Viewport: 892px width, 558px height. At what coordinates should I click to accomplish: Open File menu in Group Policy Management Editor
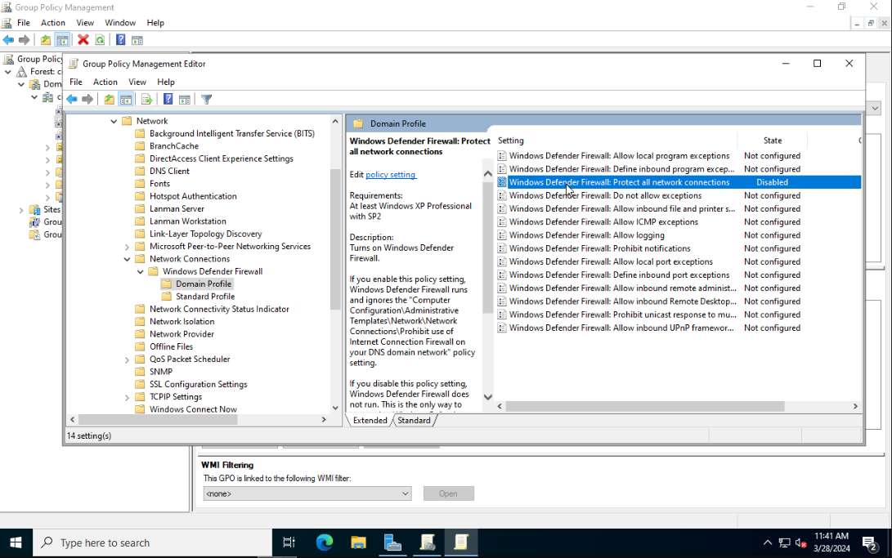coord(76,82)
